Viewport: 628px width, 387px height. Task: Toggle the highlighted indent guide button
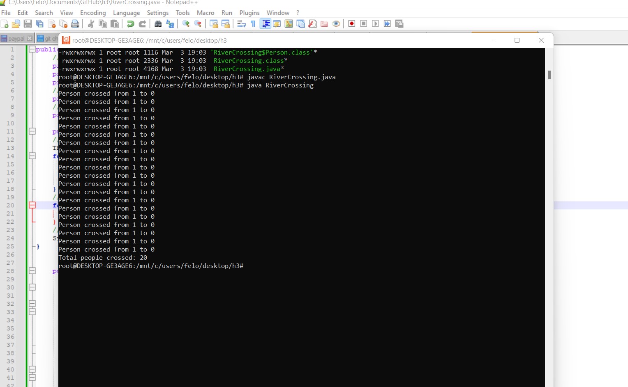pos(266,24)
